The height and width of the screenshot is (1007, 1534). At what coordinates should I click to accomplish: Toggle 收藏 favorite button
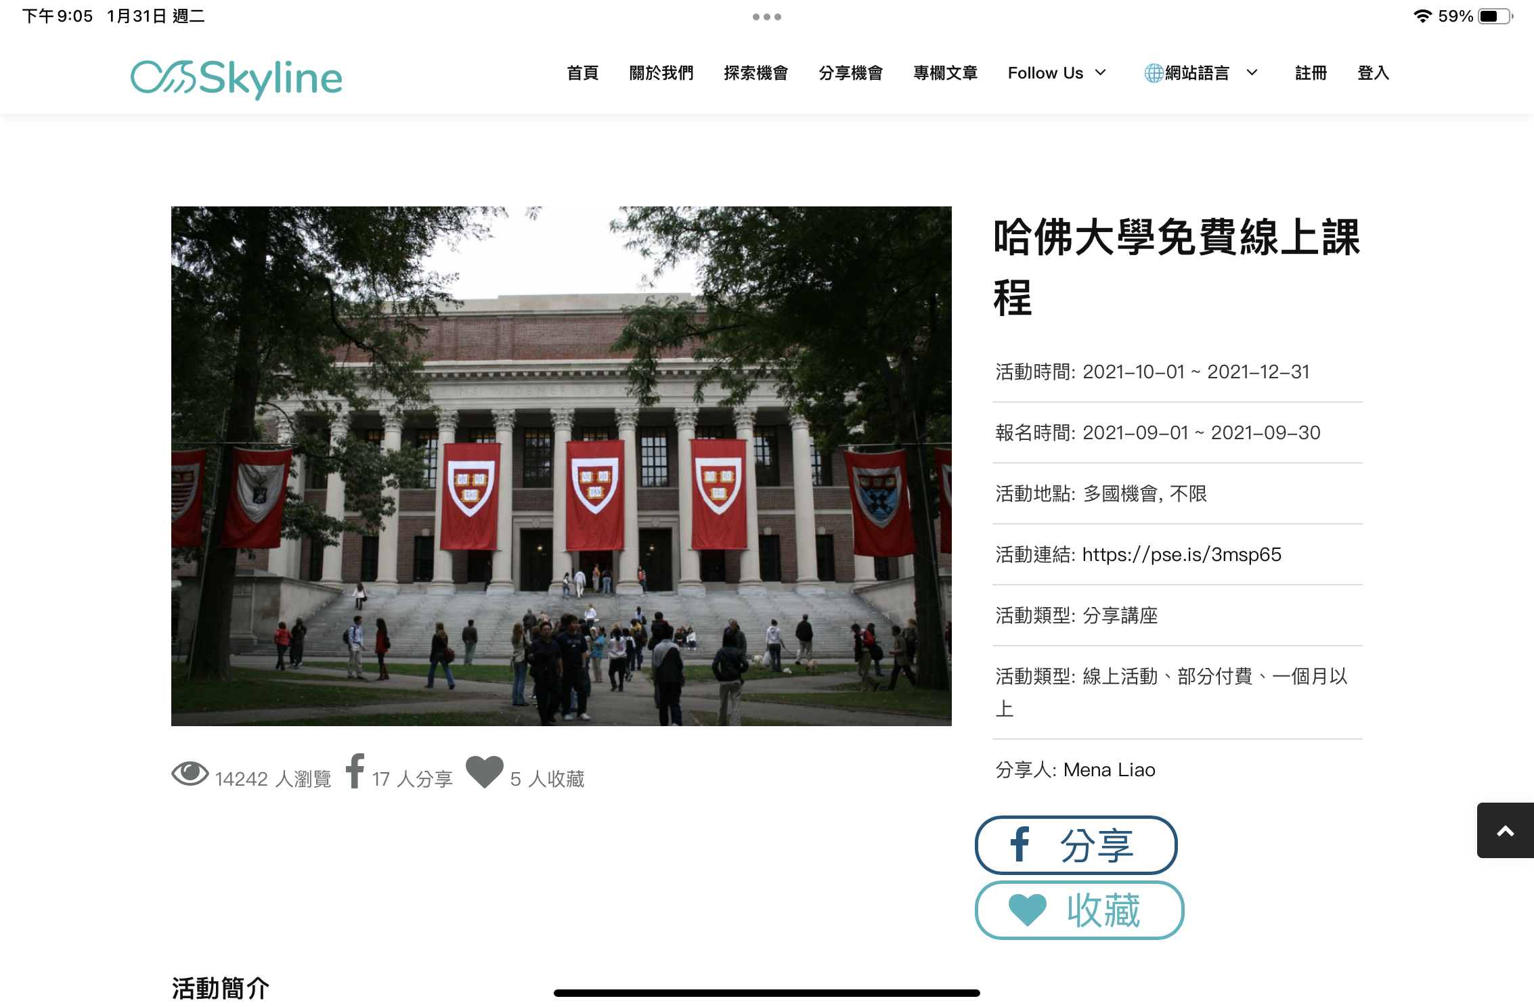pyautogui.click(x=1079, y=910)
